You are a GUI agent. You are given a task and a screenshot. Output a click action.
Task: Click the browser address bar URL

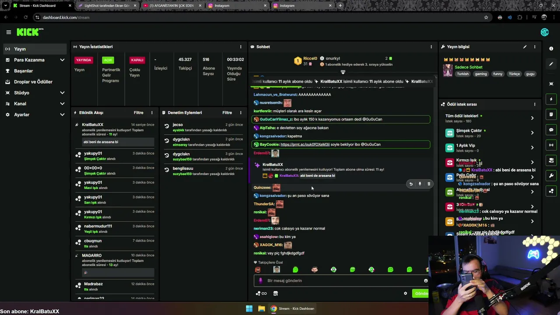[x=66, y=17]
